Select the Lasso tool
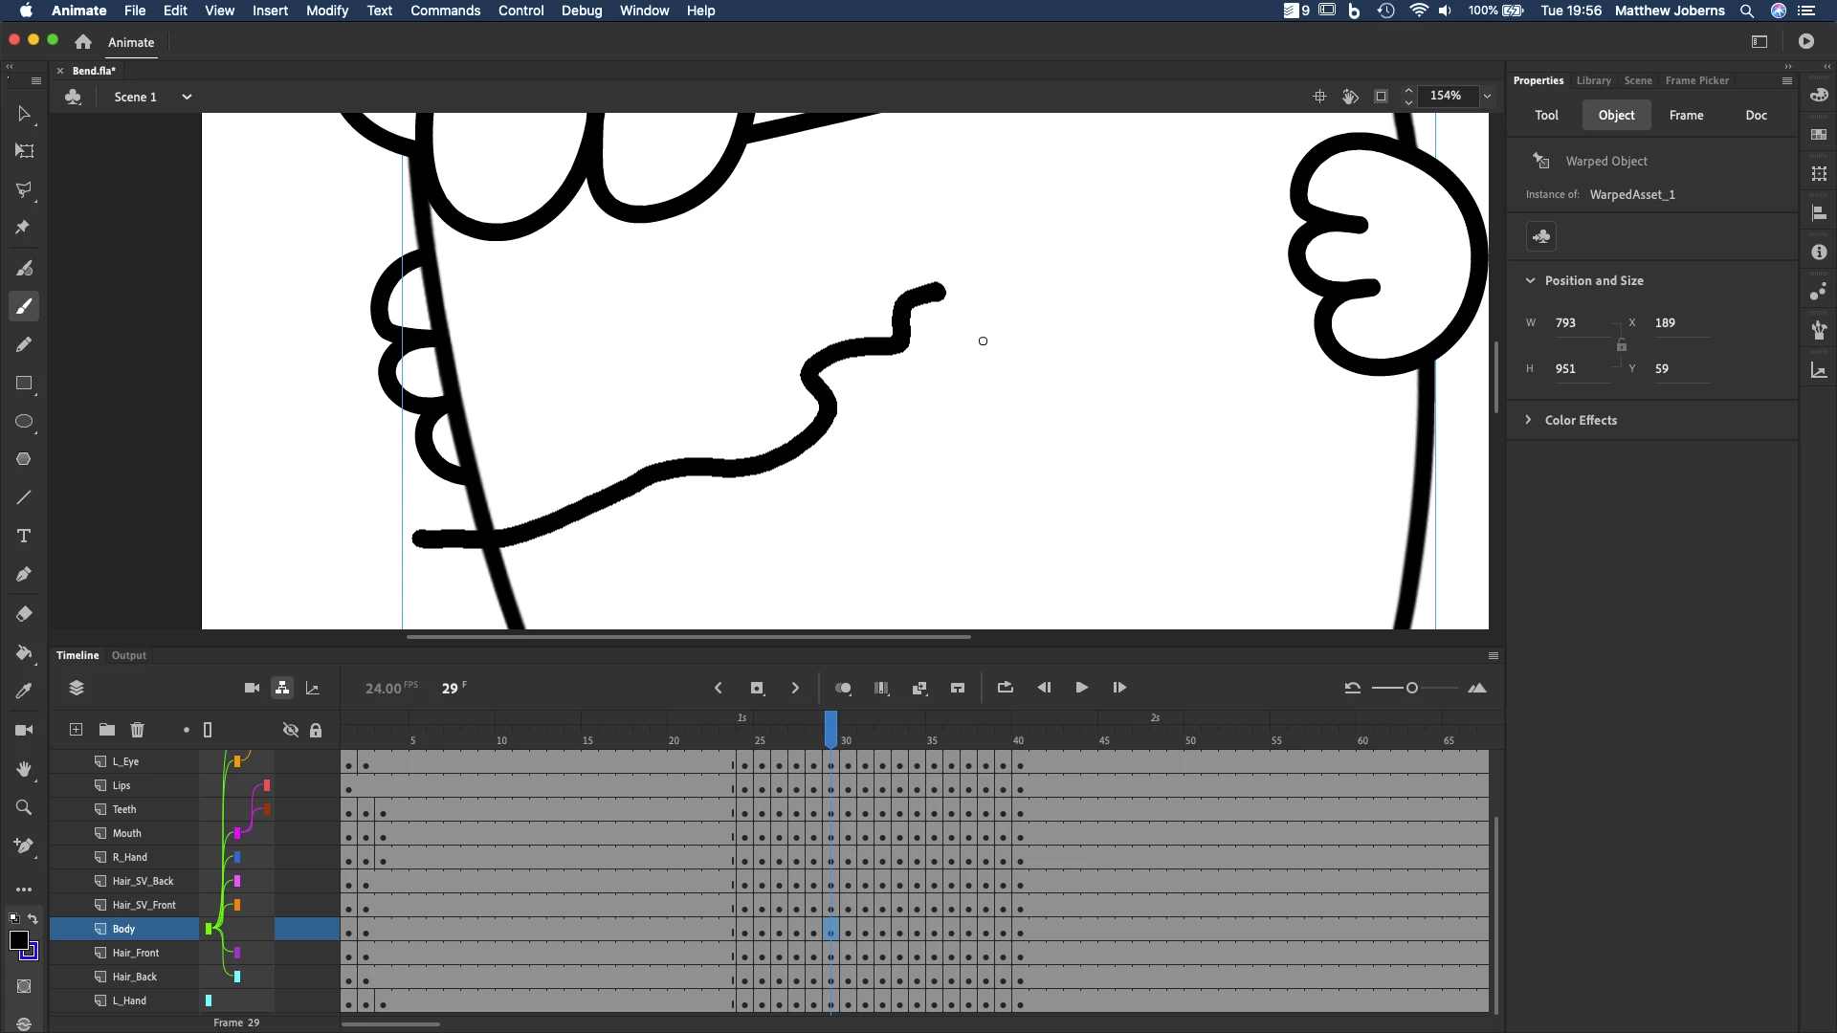This screenshot has height=1033, width=1837. point(24,189)
